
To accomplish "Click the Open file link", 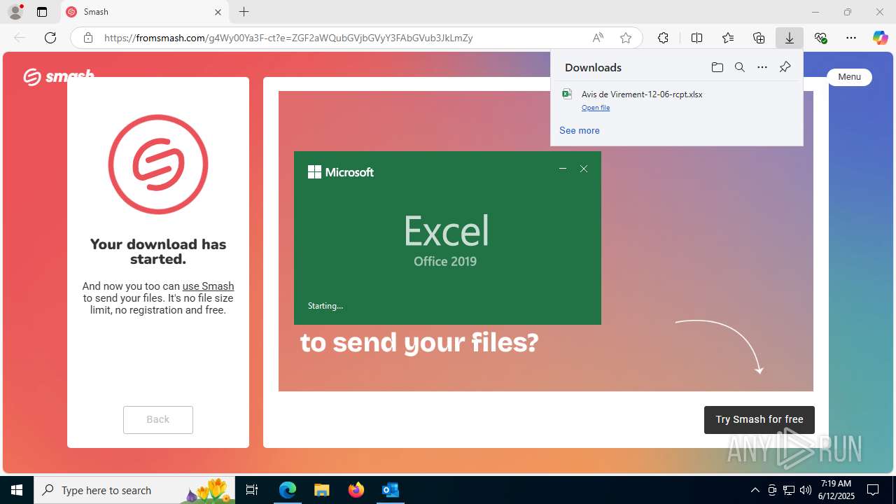I will pos(596,108).
